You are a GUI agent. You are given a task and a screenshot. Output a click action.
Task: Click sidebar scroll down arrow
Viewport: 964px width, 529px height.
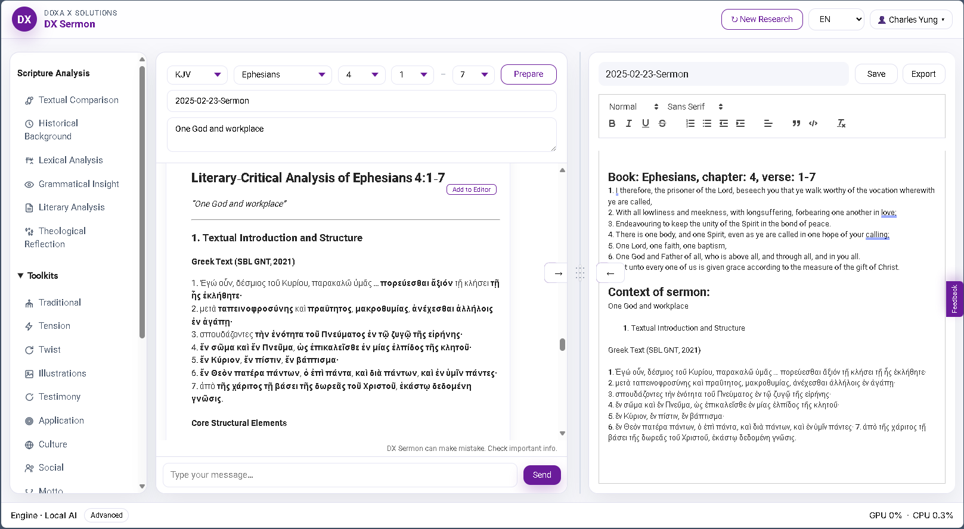click(x=142, y=486)
